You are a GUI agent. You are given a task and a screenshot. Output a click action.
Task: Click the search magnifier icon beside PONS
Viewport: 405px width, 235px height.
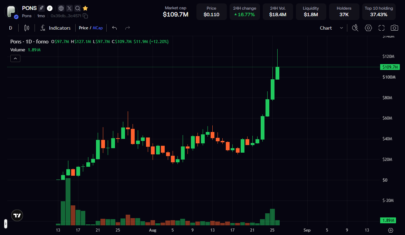tap(77, 8)
